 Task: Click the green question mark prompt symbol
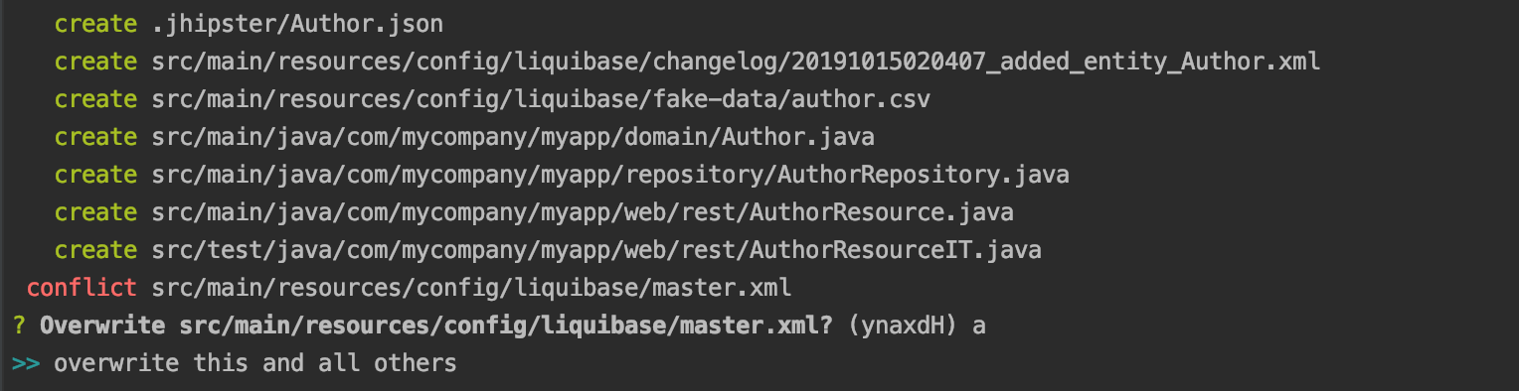pos(19,326)
